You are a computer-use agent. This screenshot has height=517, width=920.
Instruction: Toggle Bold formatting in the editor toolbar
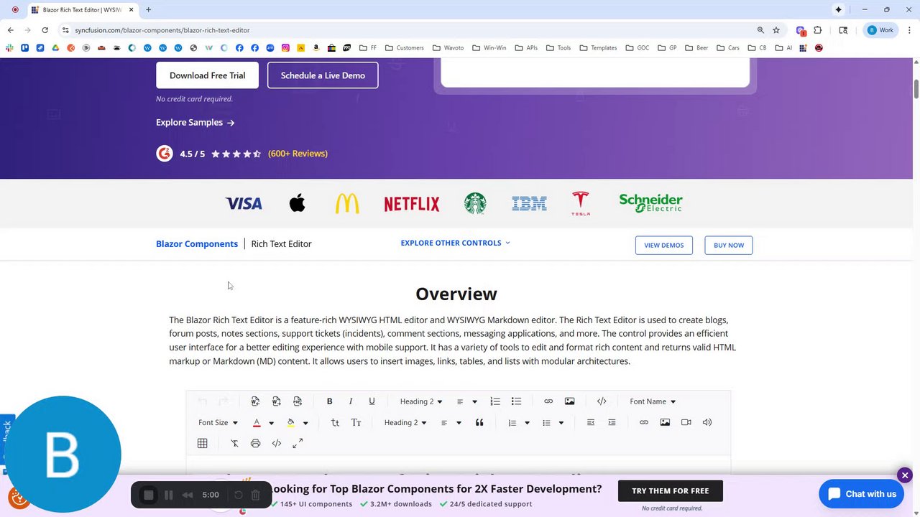(x=329, y=401)
